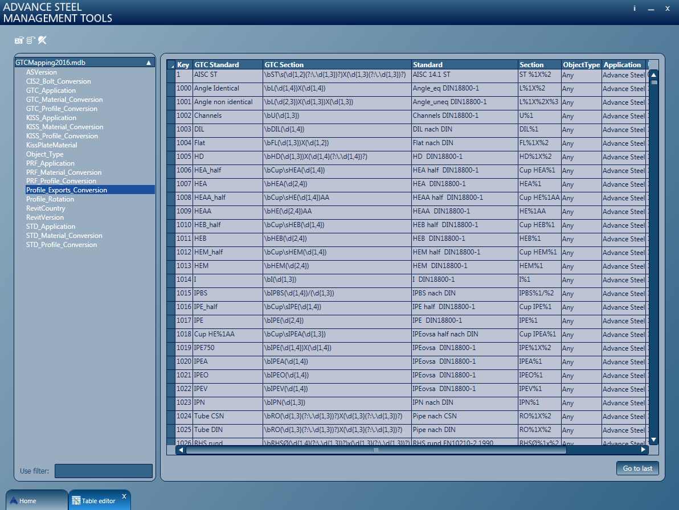The width and height of the screenshot is (679, 510).
Task: Open the Object_Type table
Action: 44,154
